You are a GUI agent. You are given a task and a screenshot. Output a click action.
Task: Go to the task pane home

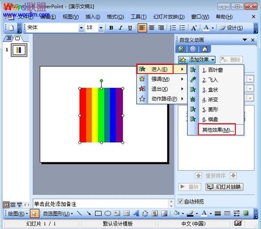tap(205, 49)
